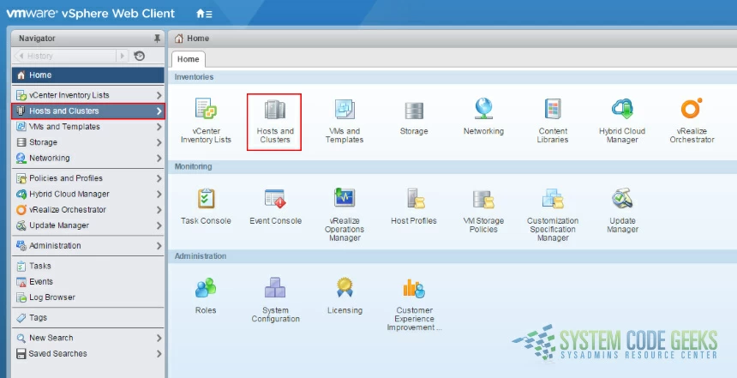Open the Roles icon
This screenshot has height=378, width=737.
coord(206,288)
